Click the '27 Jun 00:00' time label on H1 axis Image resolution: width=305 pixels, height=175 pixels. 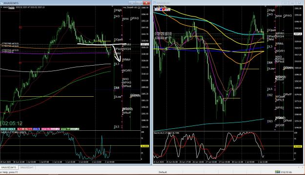[211, 162]
